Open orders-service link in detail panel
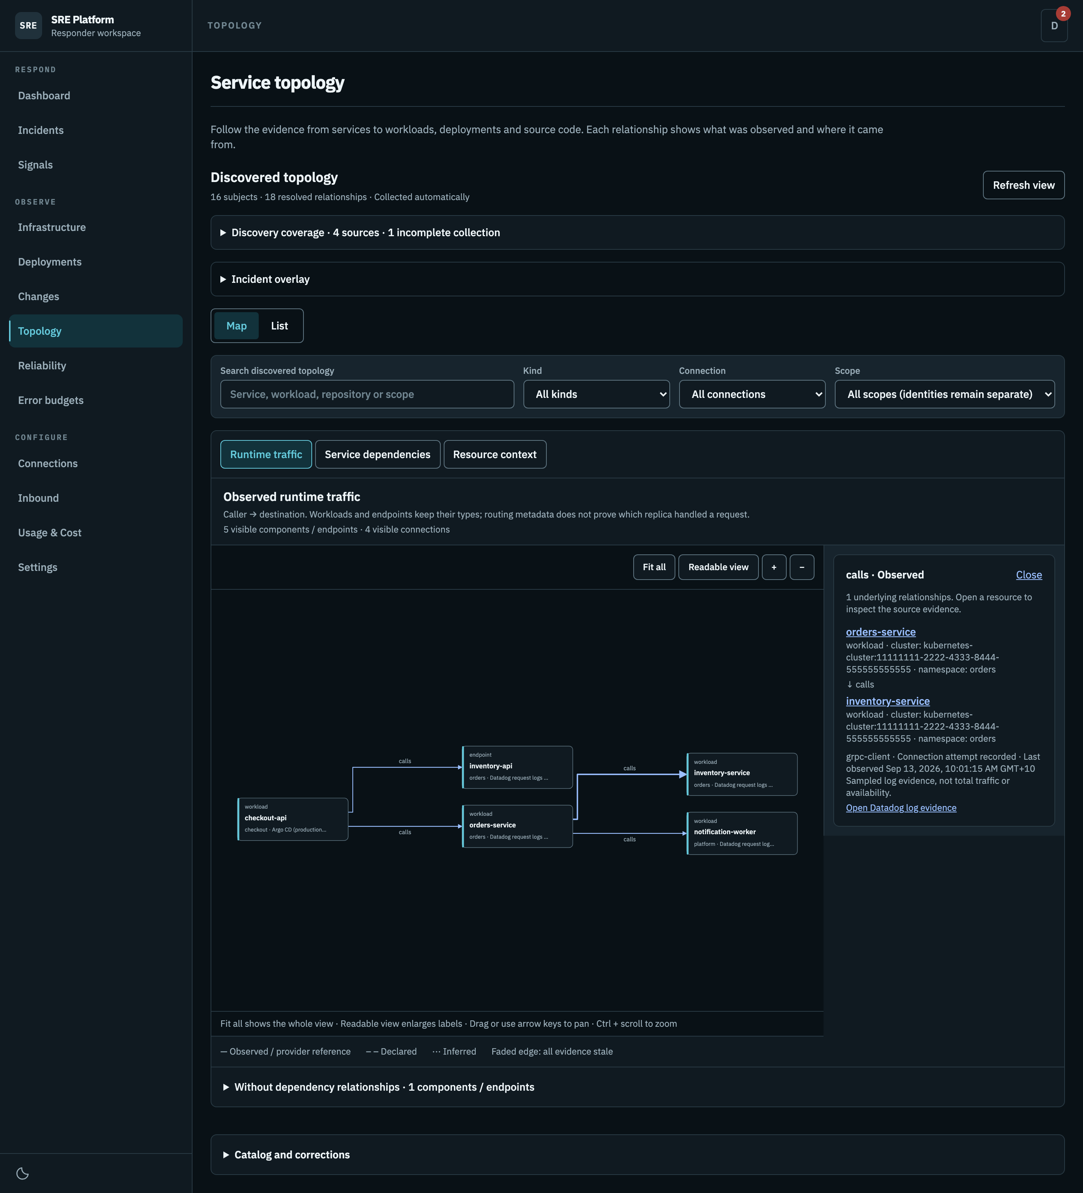Viewport: 1083px width, 1193px height. coord(881,632)
